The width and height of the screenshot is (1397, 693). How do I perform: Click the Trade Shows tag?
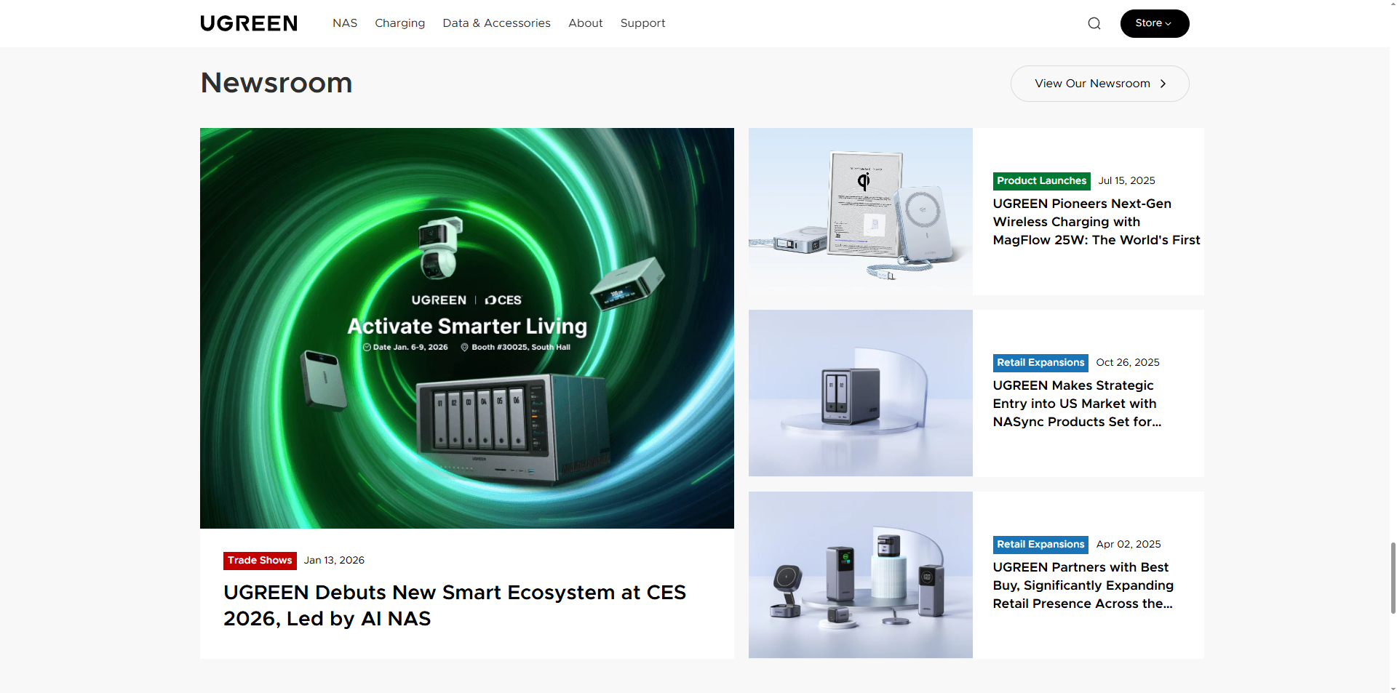click(x=260, y=561)
